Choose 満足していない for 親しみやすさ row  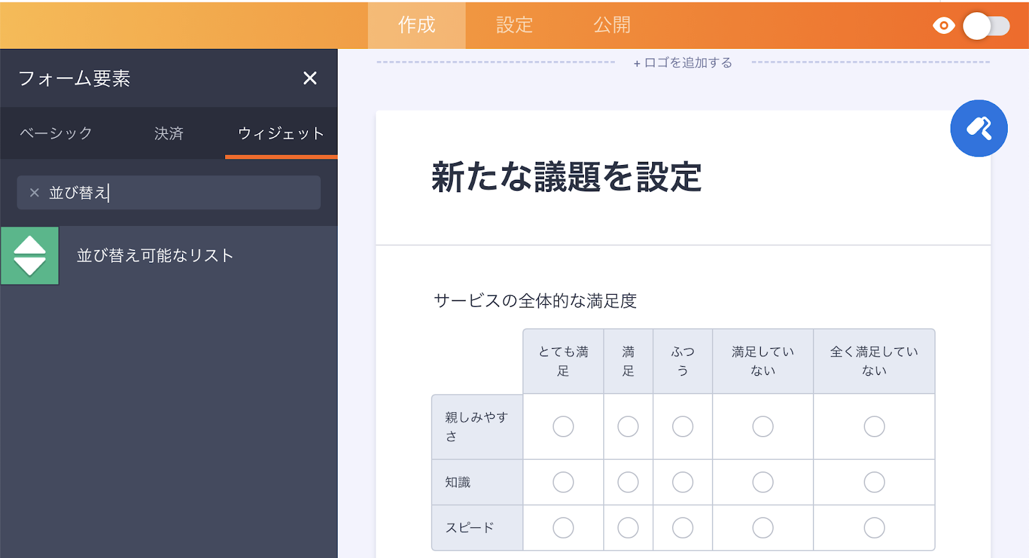pyautogui.click(x=763, y=426)
